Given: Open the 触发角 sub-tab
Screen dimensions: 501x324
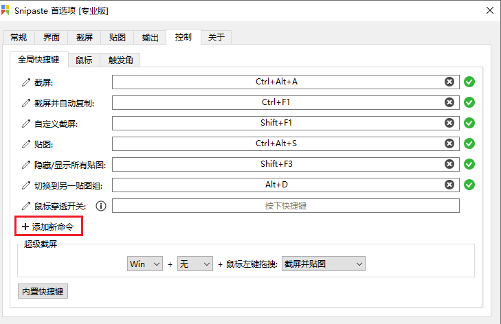Looking at the screenshot, I should pyautogui.click(x=120, y=60).
